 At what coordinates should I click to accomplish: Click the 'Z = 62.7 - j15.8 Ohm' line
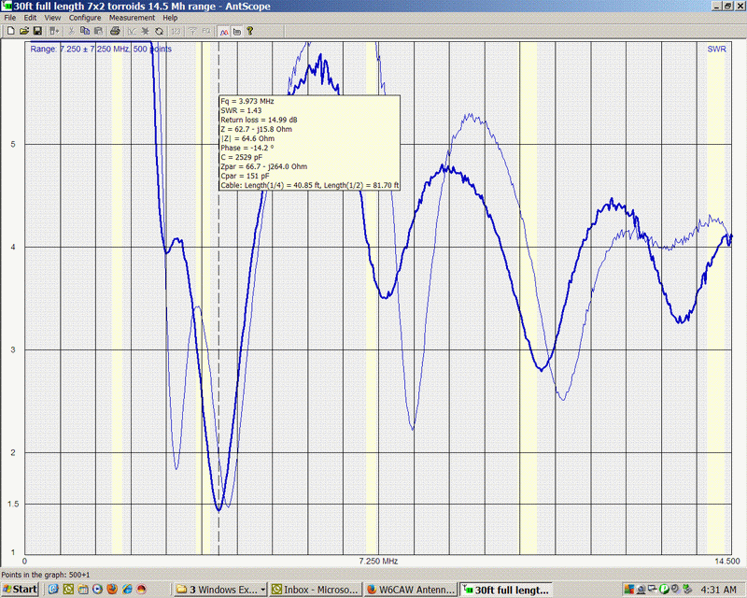tap(256, 129)
